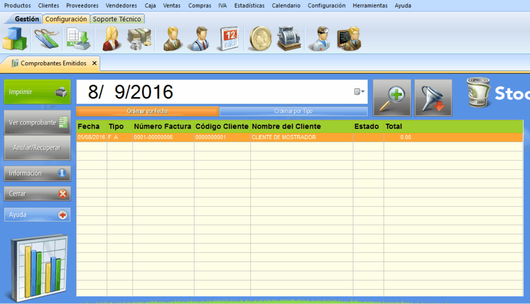Click the Excel spreadsheet export icon

point(78,39)
